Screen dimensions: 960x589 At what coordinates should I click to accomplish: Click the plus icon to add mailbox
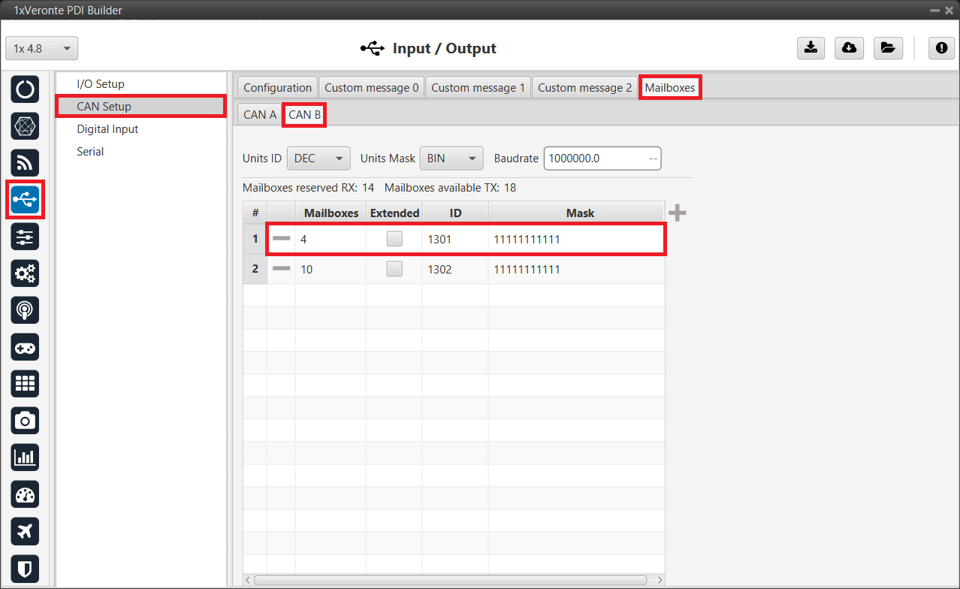(677, 213)
